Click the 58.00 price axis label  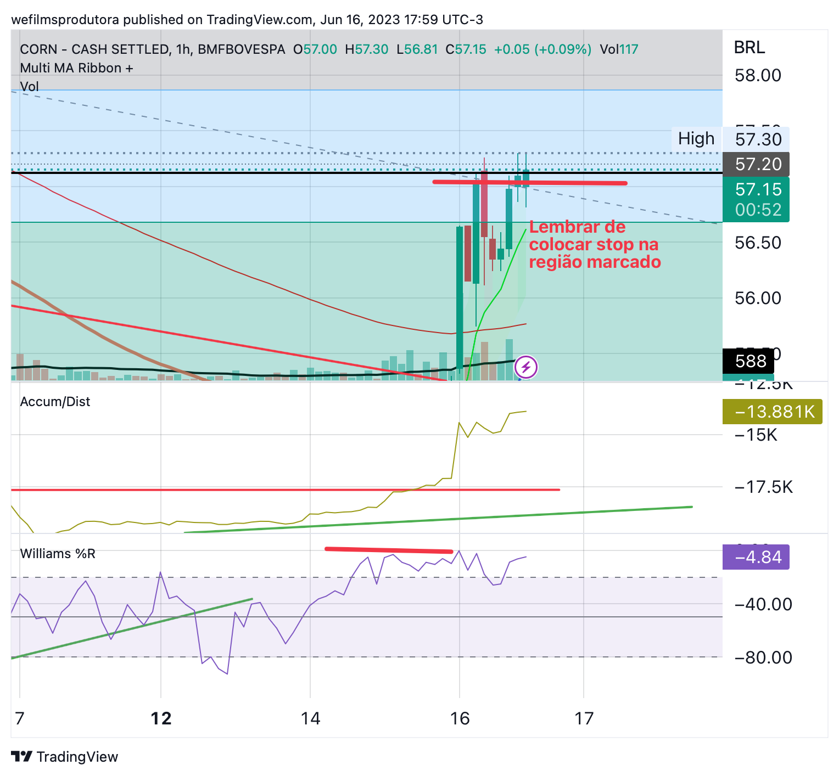coord(758,75)
